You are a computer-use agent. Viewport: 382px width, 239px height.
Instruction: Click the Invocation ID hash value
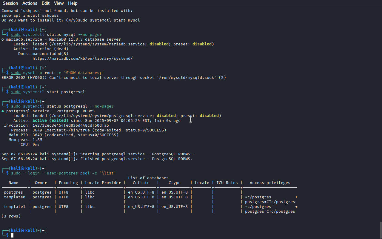[71, 125]
